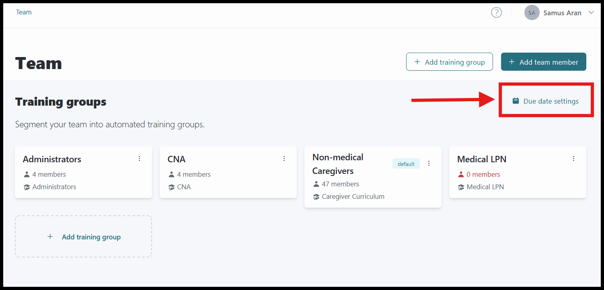Open the help question mark icon

[497, 13]
